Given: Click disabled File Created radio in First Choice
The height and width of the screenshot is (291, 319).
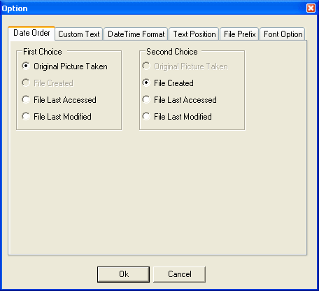Looking at the screenshot, I should pos(48,83).
